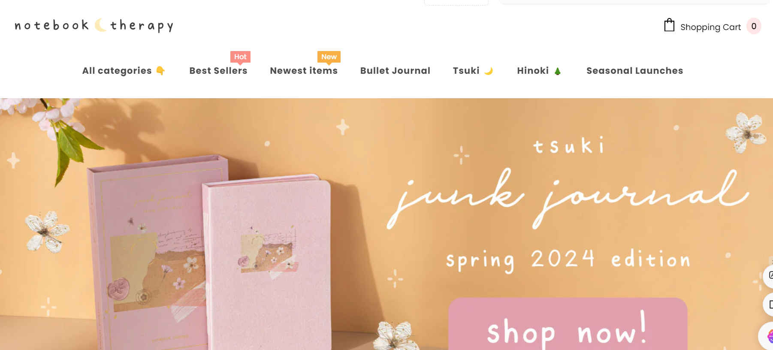Click the New badge above Newest items
Image resolution: width=773 pixels, height=350 pixels.
(x=329, y=57)
